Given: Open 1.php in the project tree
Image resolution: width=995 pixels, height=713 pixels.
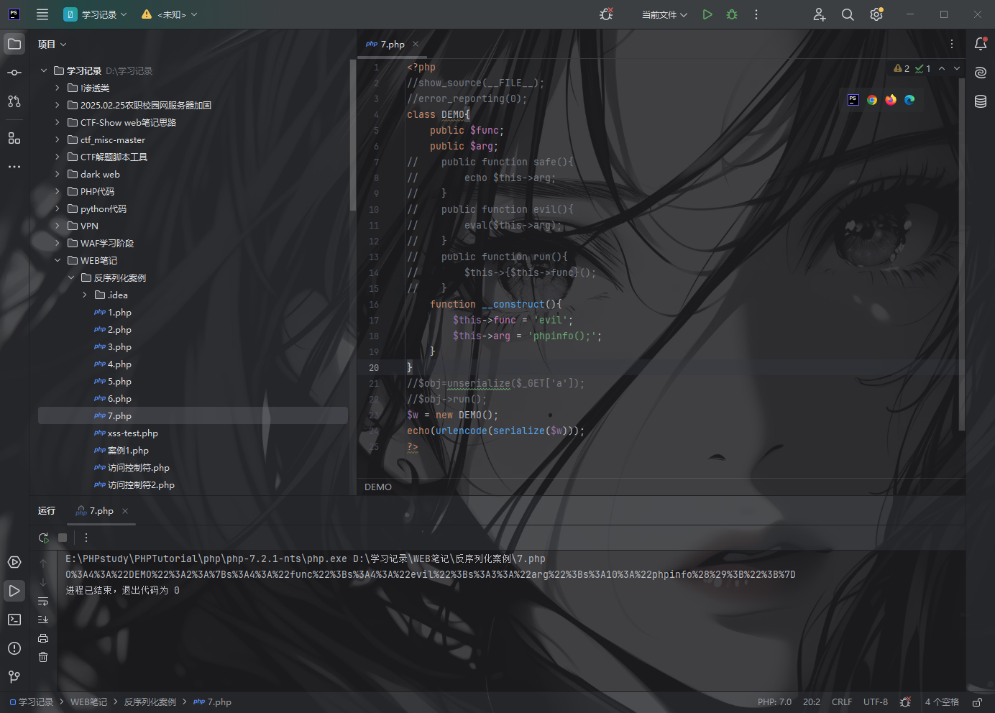Looking at the screenshot, I should click(113, 313).
